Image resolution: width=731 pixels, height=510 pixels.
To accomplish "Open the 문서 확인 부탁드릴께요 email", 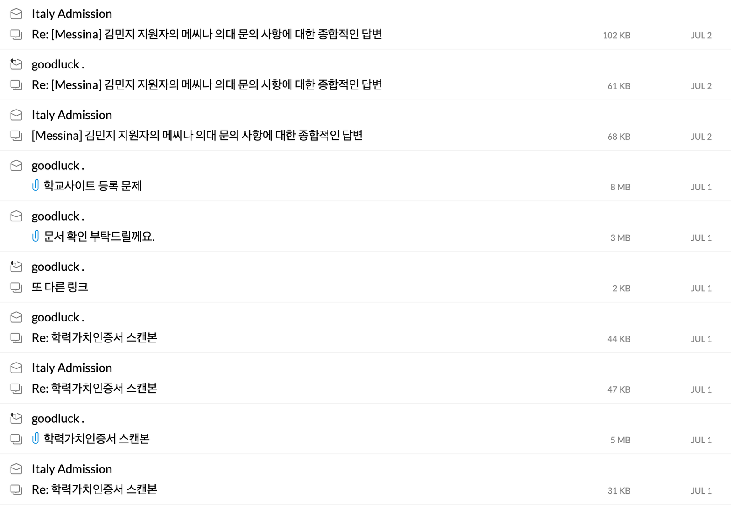I will [x=99, y=236].
